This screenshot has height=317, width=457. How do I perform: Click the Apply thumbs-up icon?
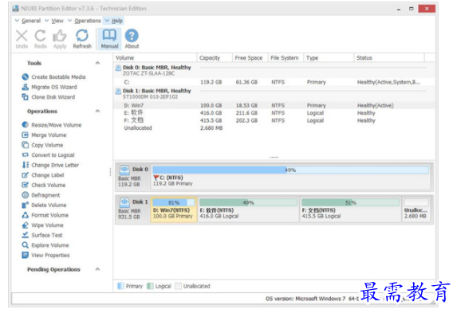click(60, 39)
